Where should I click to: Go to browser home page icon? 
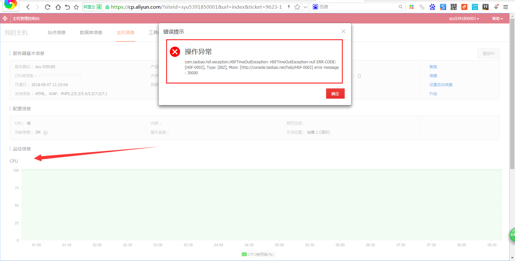tap(58, 7)
